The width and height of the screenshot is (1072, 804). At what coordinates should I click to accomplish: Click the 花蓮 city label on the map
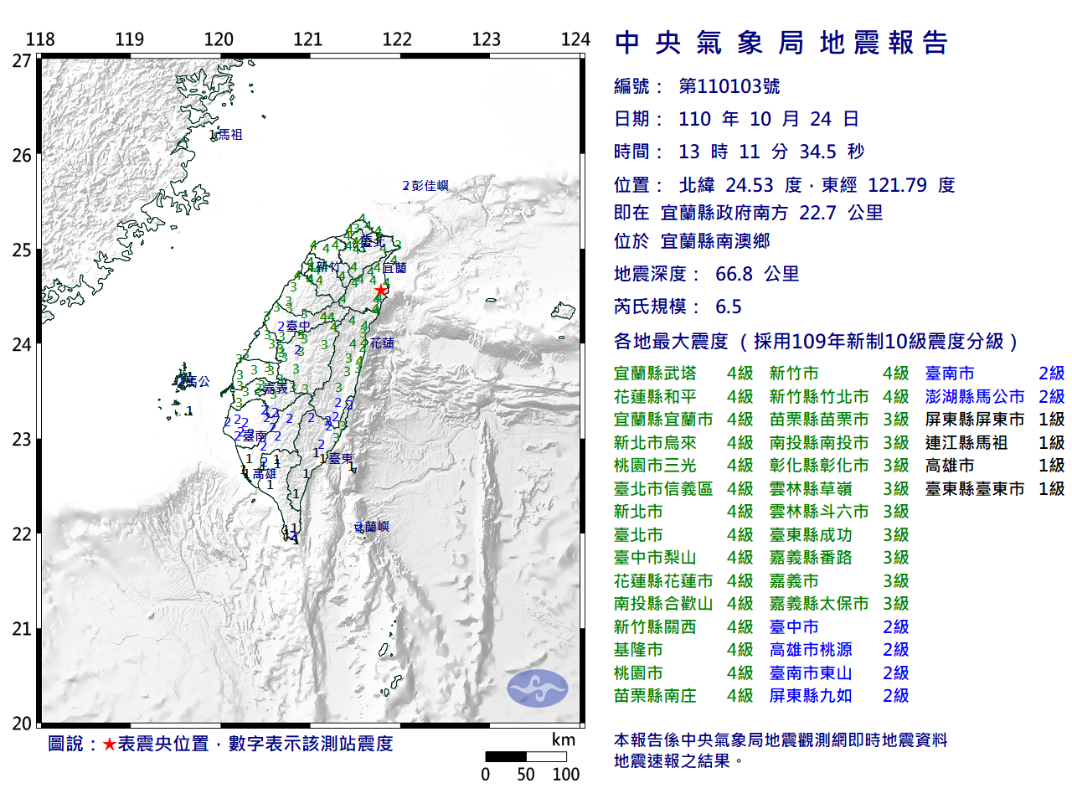(x=382, y=343)
